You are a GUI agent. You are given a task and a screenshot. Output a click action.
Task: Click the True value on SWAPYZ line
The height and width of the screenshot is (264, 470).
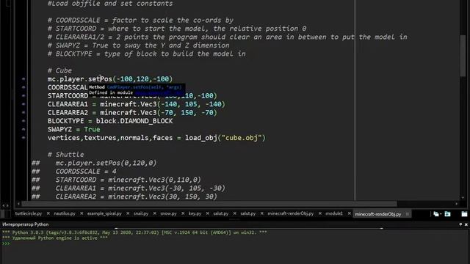[92, 129]
